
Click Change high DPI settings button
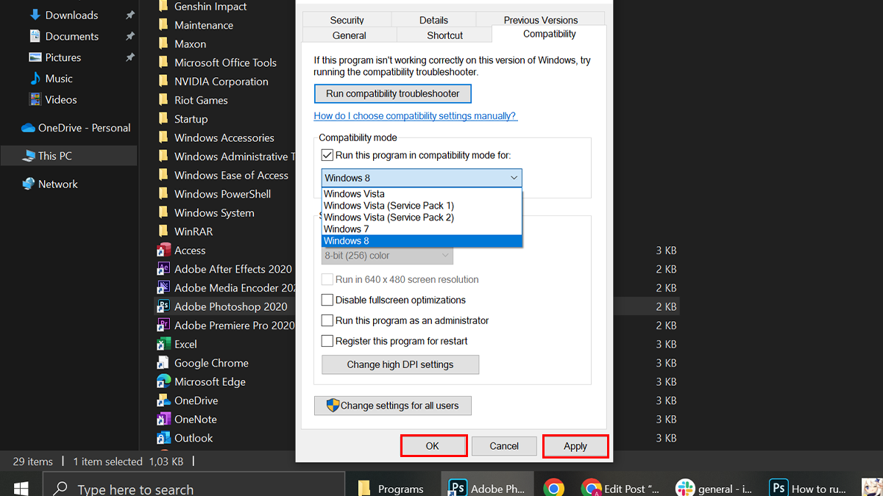tap(400, 364)
